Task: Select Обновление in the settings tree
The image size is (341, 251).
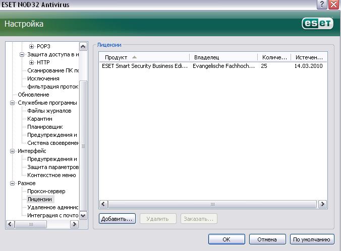Action: (x=33, y=95)
